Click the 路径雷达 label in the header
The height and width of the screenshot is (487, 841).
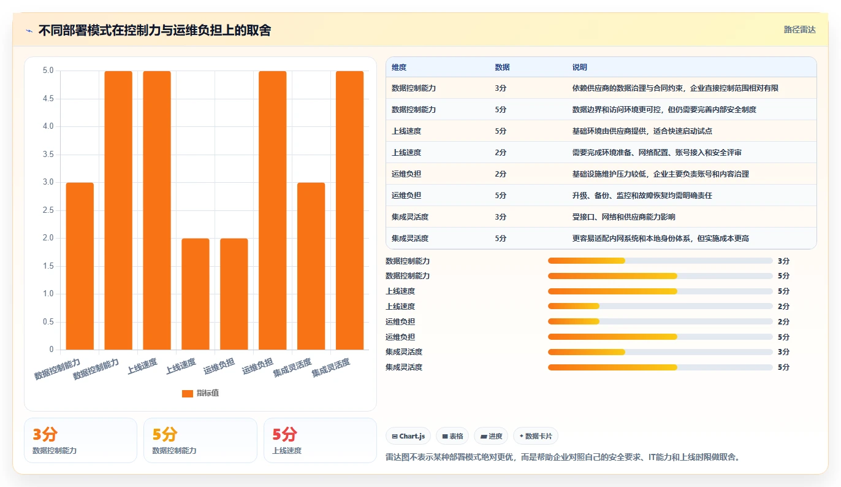point(800,29)
